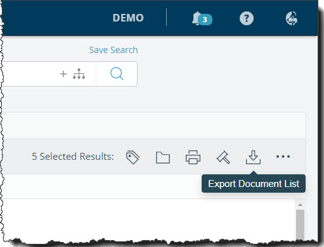Add selected results to a folder

[x=163, y=157]
